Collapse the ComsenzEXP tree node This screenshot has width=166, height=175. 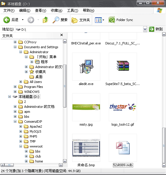click(15, 122)
